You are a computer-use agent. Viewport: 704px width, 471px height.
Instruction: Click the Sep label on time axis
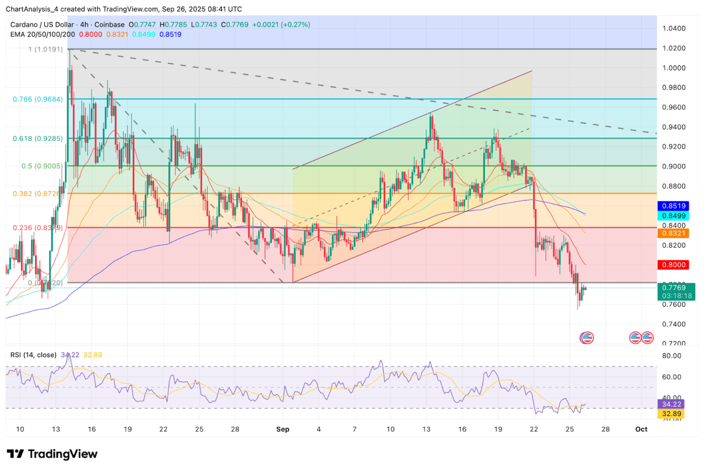283,429
